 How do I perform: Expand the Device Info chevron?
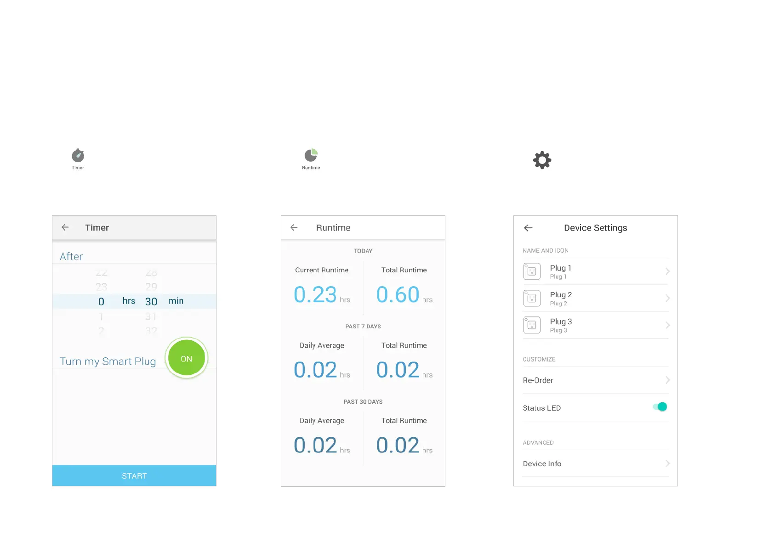coord(667,463)
